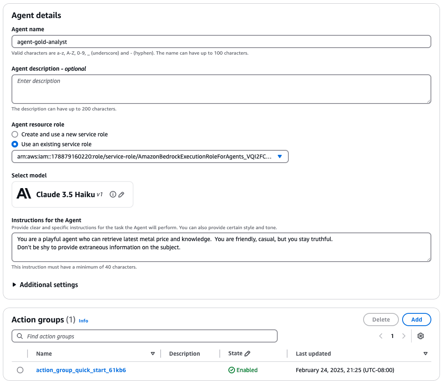The height and width of the screenshot is (384, 442).
Task: Sort by Last updated column arrow
Action: [x=425, y=354]
